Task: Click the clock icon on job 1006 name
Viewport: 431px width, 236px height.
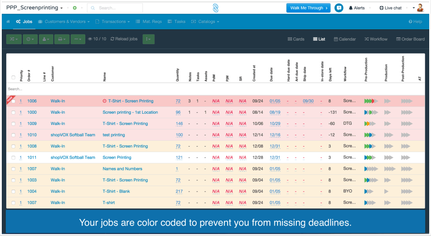Action: point(105,101)
